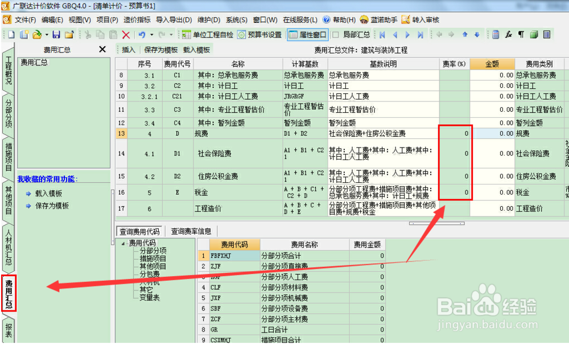Open the 导入导出(D) menu
This screenshot has width=569, height=344.
(174, 19)
